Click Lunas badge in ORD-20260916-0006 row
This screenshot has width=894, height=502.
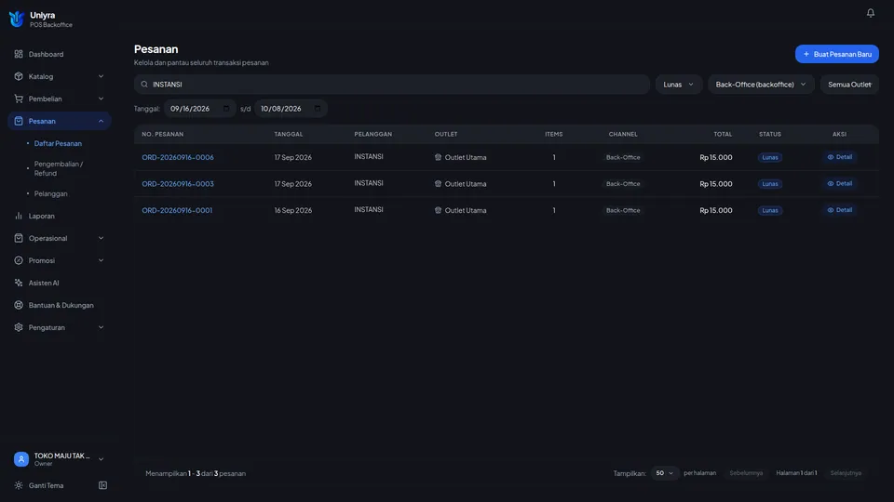click(x=770, y=157)
